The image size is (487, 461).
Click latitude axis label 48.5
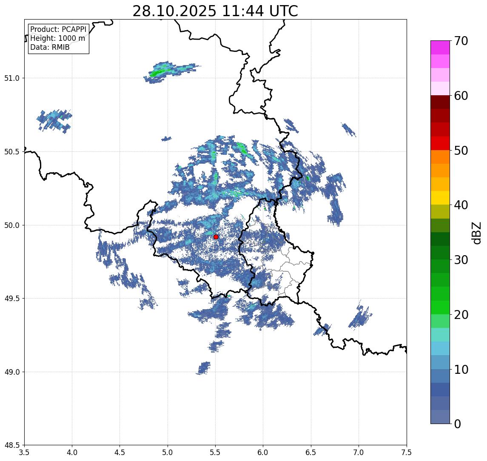click(x=12, y=445)
